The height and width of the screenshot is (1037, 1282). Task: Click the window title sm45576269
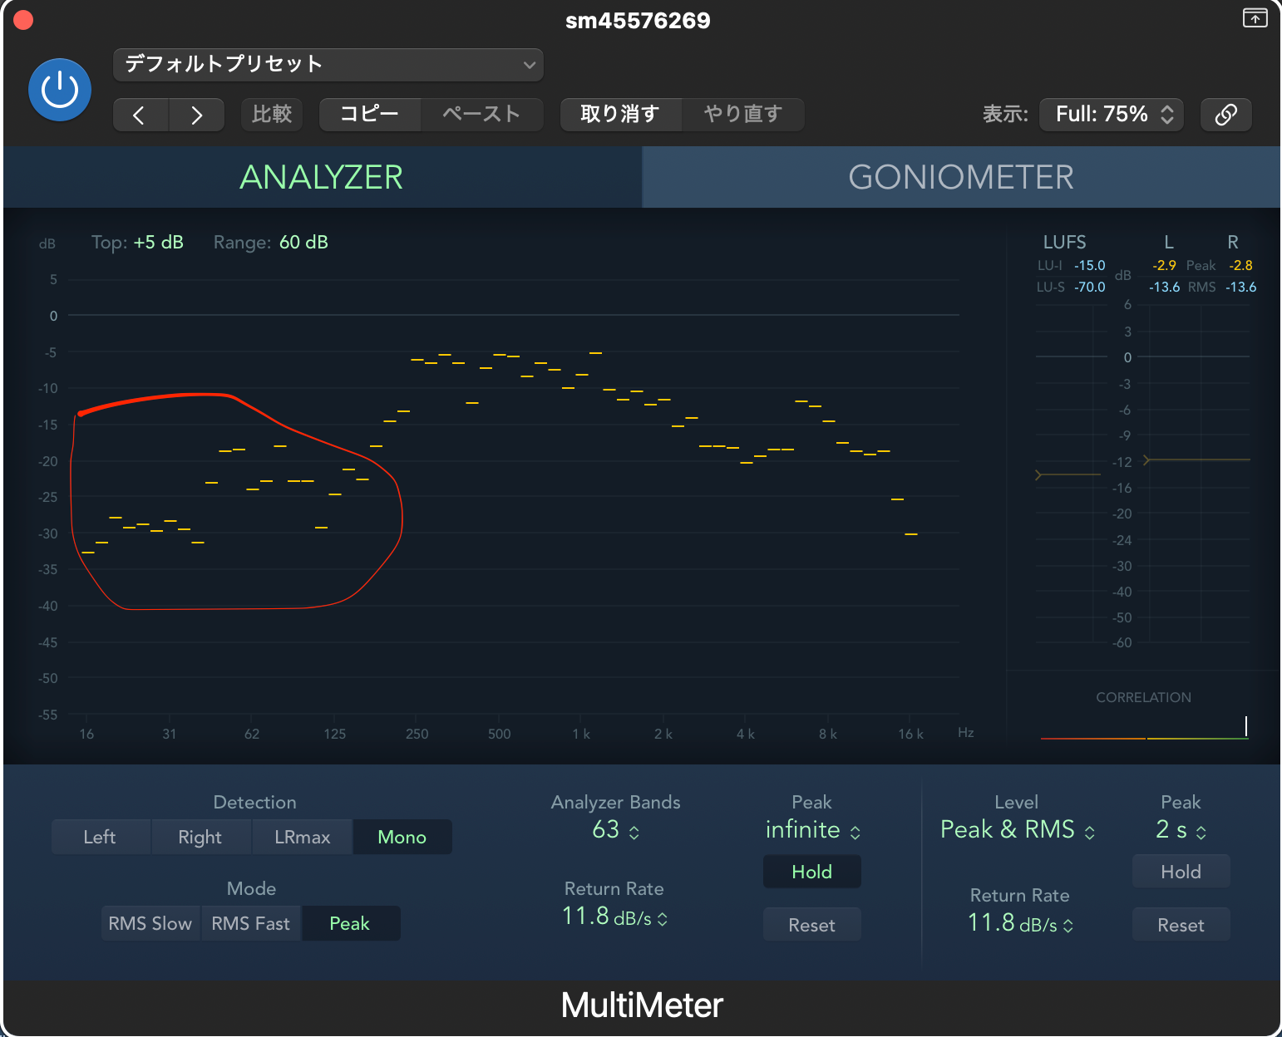[638, 21]
